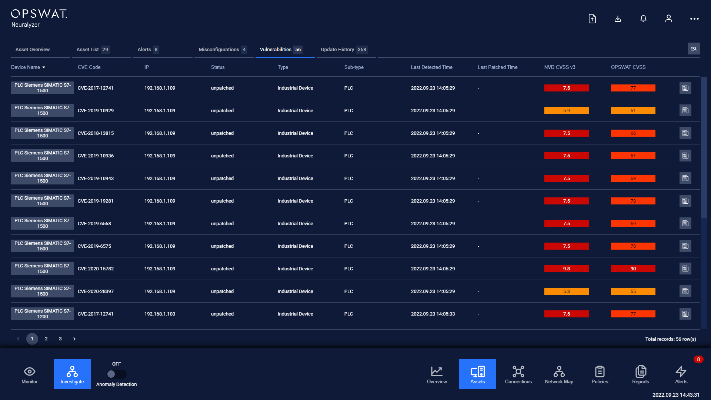Click Total records: 56 row(s) text

click(x=670, y=339)
